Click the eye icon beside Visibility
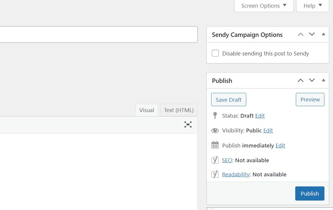This screenshot has height=210, width=333. click(x=215, y=130)
